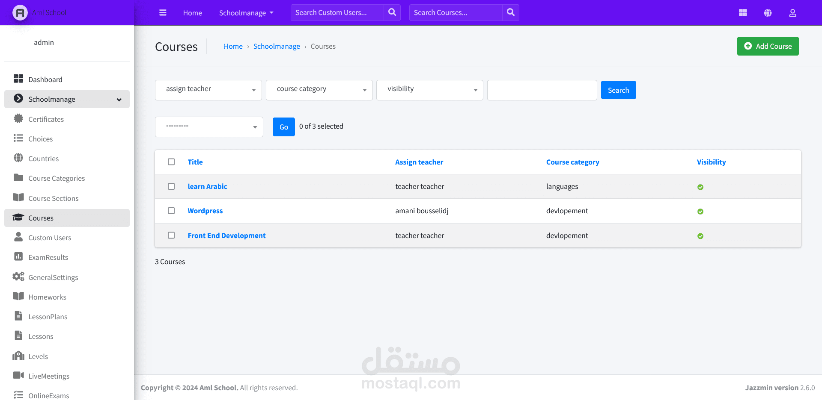The height and width of the screenshot is (400, 822).
Task: Click the green Add Course button
Action: (768, 46)
